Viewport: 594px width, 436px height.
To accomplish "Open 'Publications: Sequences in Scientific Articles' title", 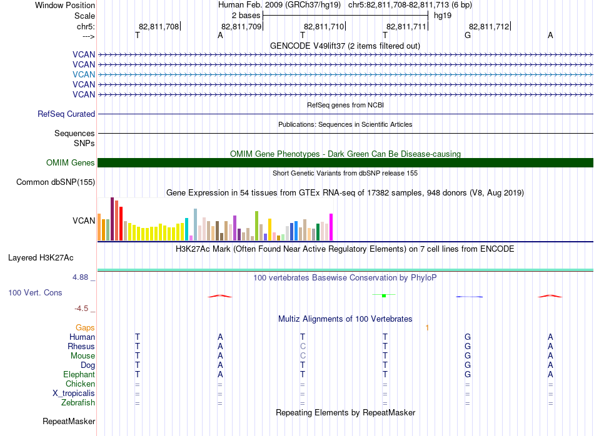I will (345, 124).
